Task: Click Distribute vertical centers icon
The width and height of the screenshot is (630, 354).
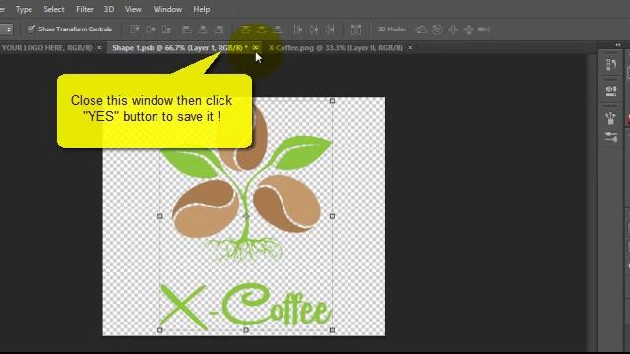Action: coord(262,29)
